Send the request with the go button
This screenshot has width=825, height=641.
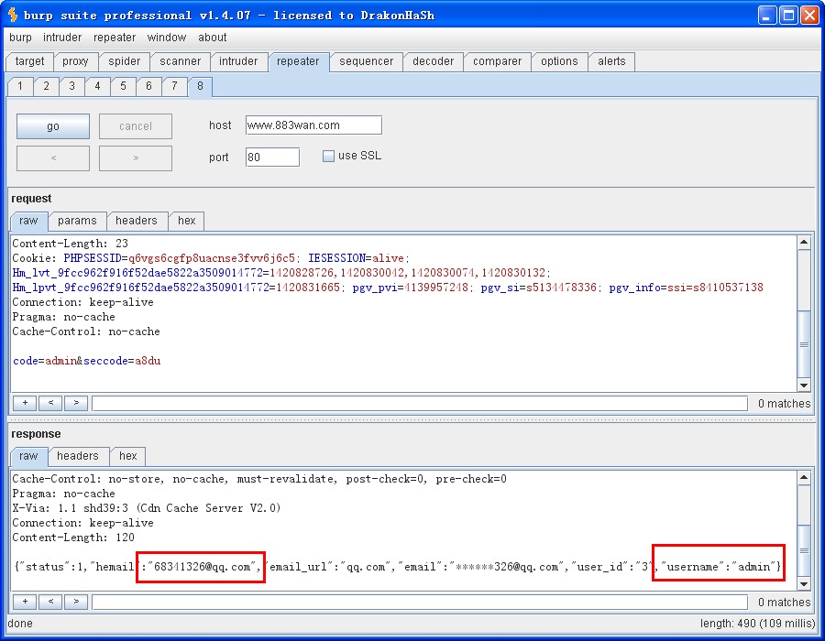point(53,126)
